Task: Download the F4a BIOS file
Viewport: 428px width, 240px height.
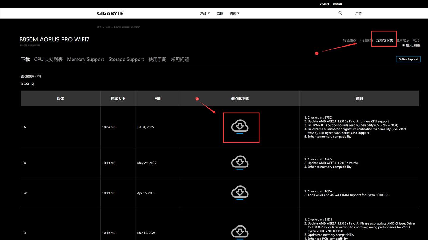Action: 240,193
